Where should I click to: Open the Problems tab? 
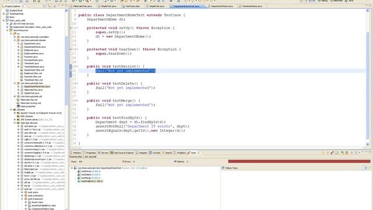tap(180, 153)
